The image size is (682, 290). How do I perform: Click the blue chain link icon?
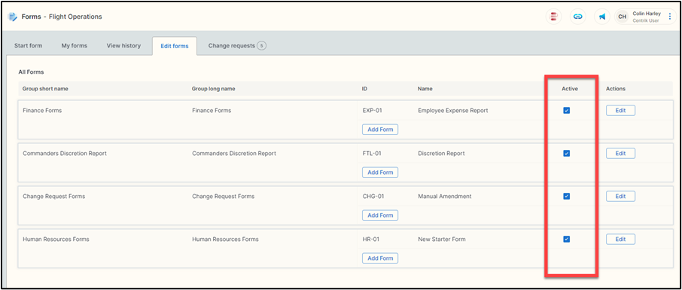click(577, 17)
